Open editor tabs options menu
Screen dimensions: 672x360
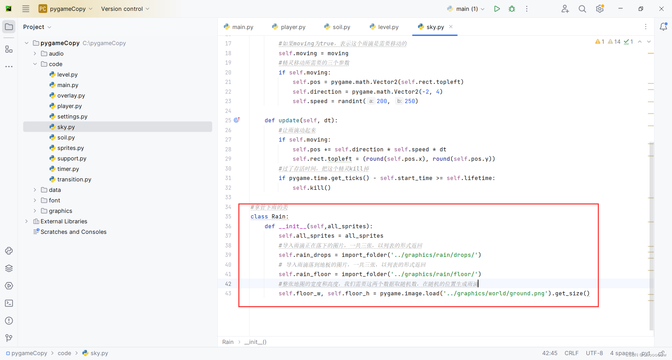tap(646, 27)
